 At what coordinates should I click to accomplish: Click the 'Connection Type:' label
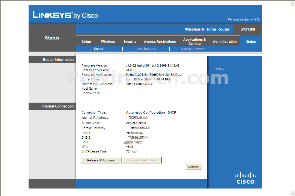[94, 112]
